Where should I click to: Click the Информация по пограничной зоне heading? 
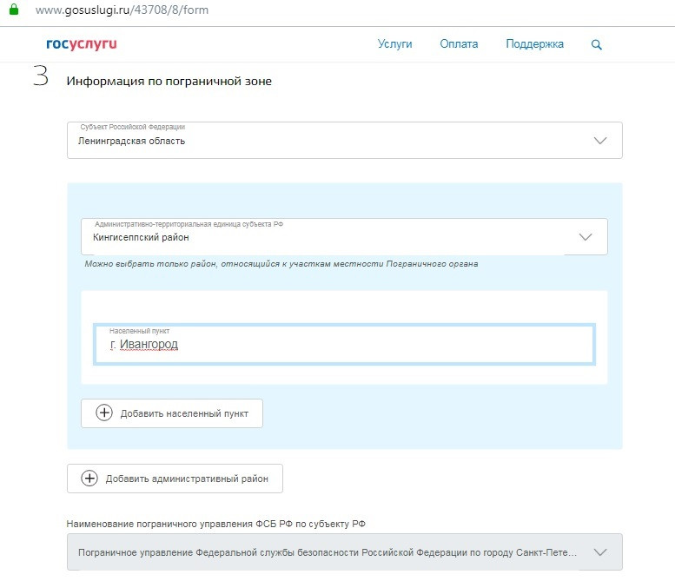click(169, 82)
